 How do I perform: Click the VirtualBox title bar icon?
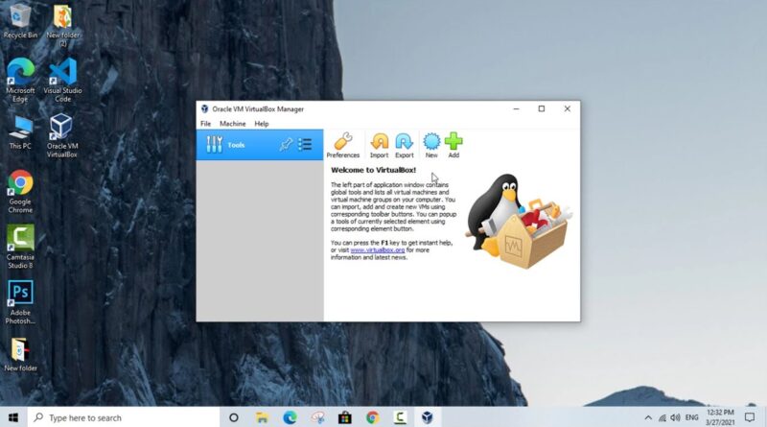(x=204, y=108)
